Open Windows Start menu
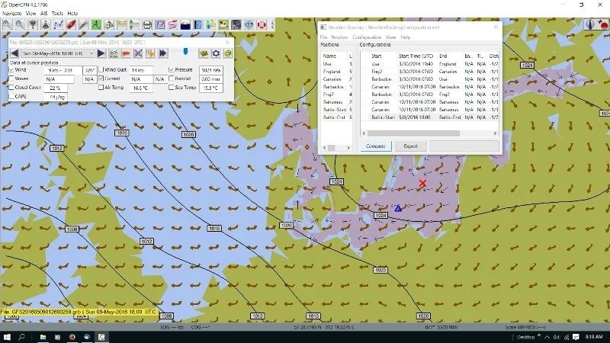Screen dimensions: 610x343 click(x=7, y=337)
